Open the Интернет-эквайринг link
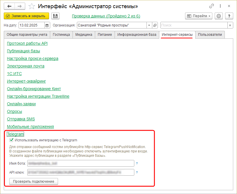This screenshot has width=237, height=194. pos(26,81)
